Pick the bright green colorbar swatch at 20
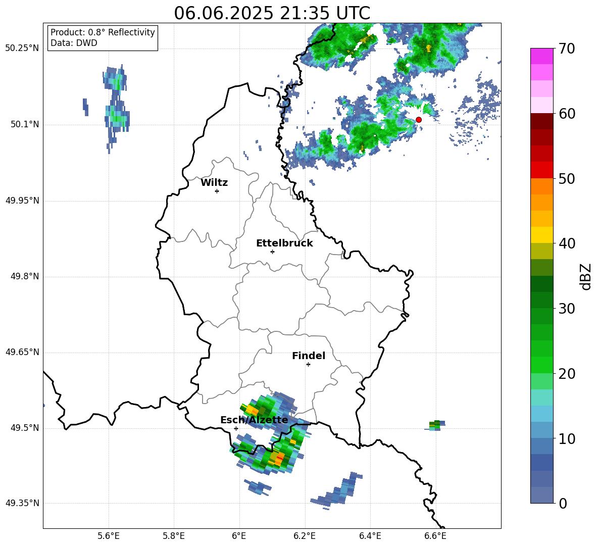The width and height of the screenshot is (598, 546). pyautogui.click(x=541, y=365)
